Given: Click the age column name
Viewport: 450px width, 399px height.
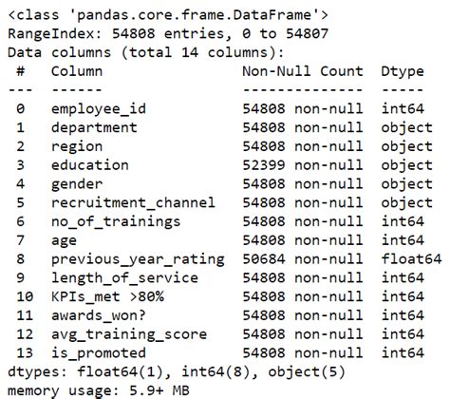Looking at the screenshot, I should 64,240.
